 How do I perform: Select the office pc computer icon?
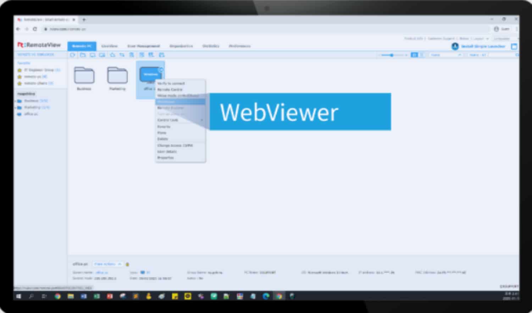(150, 75)
